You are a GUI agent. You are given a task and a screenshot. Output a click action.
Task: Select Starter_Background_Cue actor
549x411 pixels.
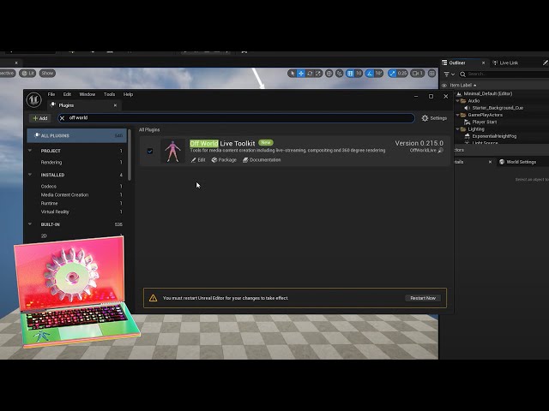(498, 108)
